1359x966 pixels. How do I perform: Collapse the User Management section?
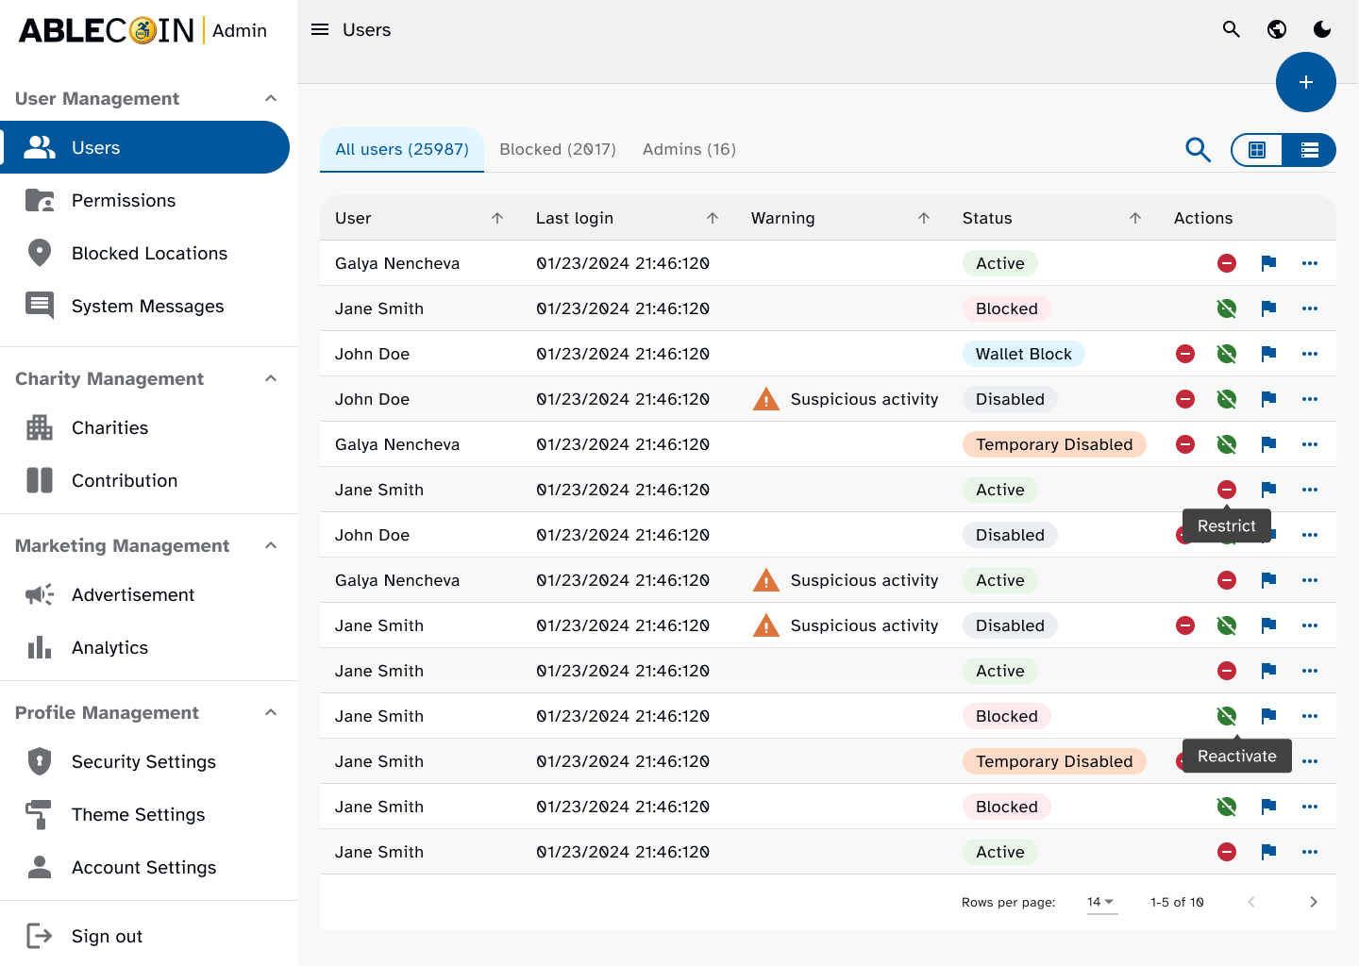(x=271, y=98)
